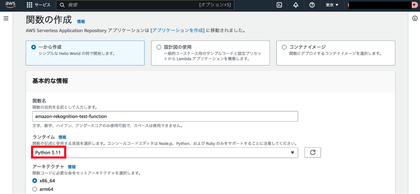The width and height of the screenshot is (420, 194).
Task: Open 情報 link next to 関数の作成
Action: point(81,22)
